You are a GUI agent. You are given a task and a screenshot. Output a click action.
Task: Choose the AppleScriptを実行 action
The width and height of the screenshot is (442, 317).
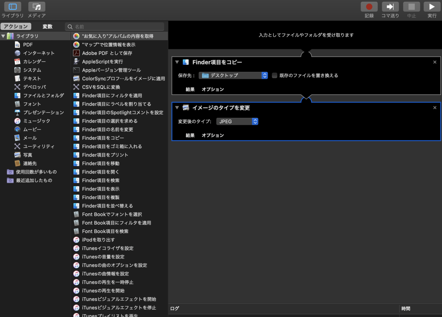click(103, 61)
